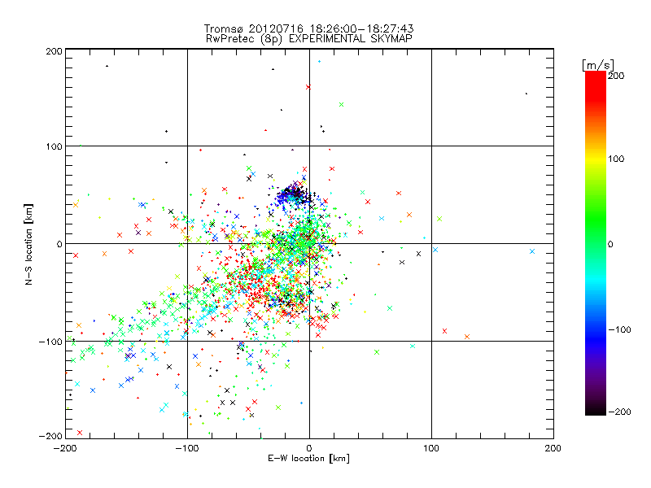Screen dimensions: 651x488
Task: Click the y-axis tick label '100'
Action: pyautogui.click(x=54, y=146)
